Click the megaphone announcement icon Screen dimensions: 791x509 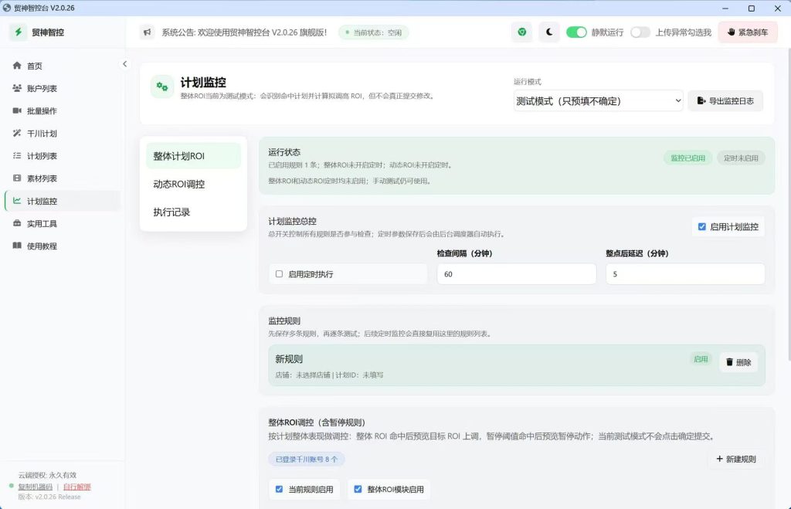[x=147, y=32]
